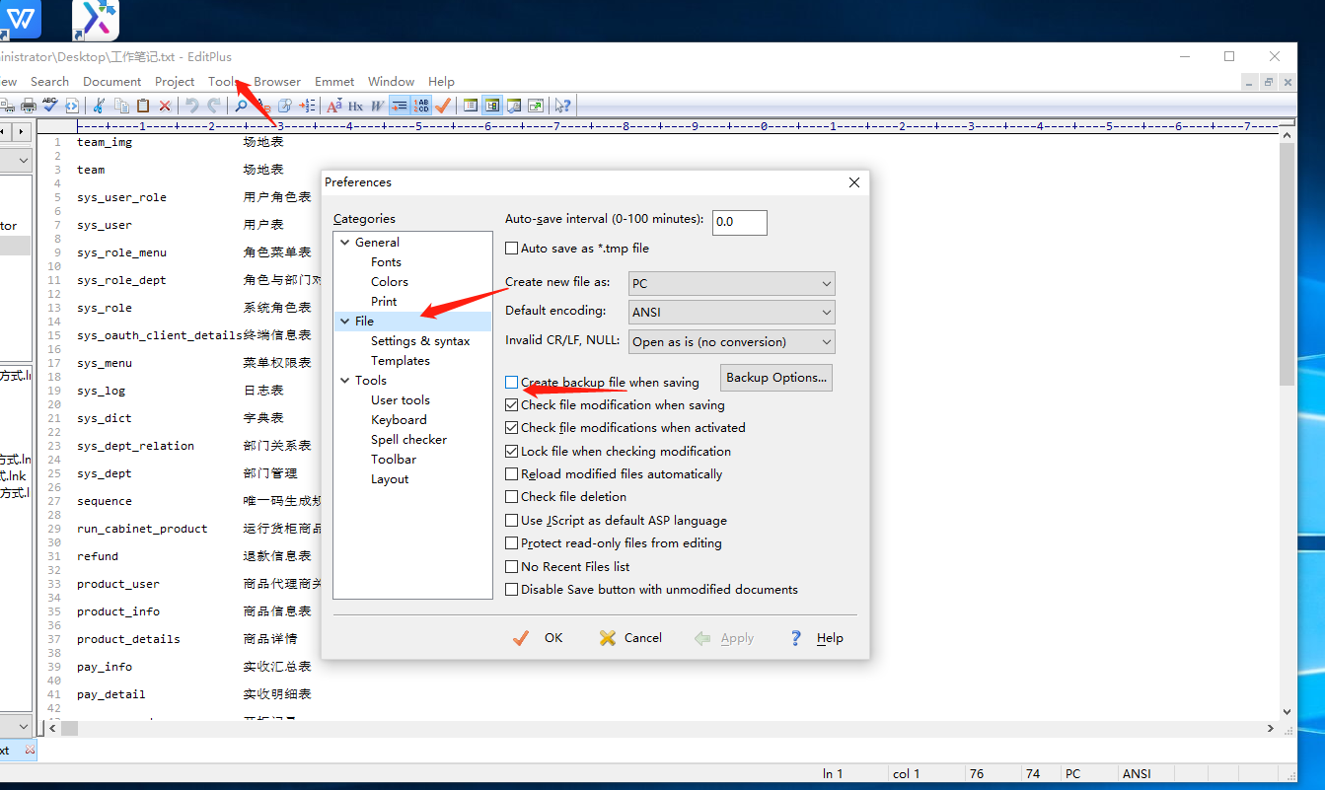Click the Full screen toolbar icon

click(x=536, y=106)
